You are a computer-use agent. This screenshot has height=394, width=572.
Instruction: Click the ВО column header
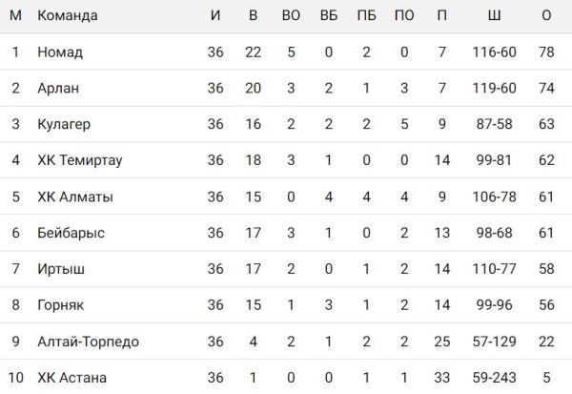pos(290,16)
